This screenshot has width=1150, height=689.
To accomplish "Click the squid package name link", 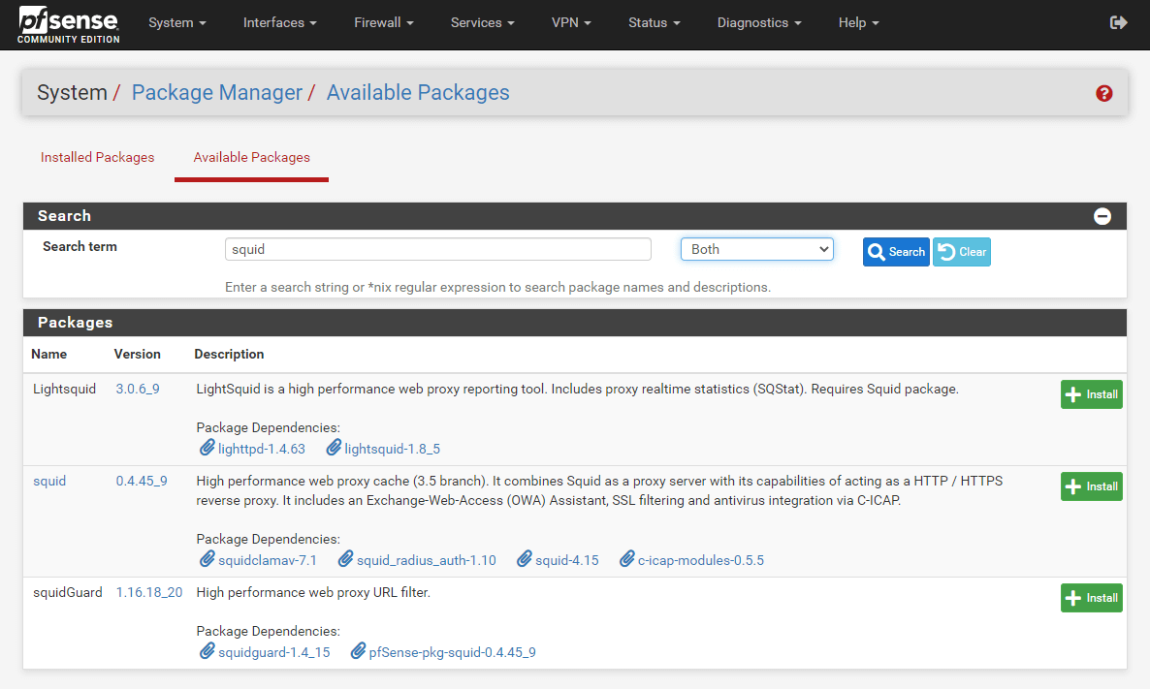I will (x=49, y=481).
